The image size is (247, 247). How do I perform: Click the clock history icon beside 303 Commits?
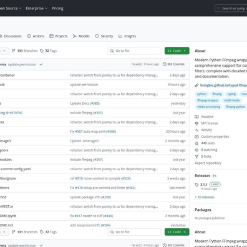point(165,64)
